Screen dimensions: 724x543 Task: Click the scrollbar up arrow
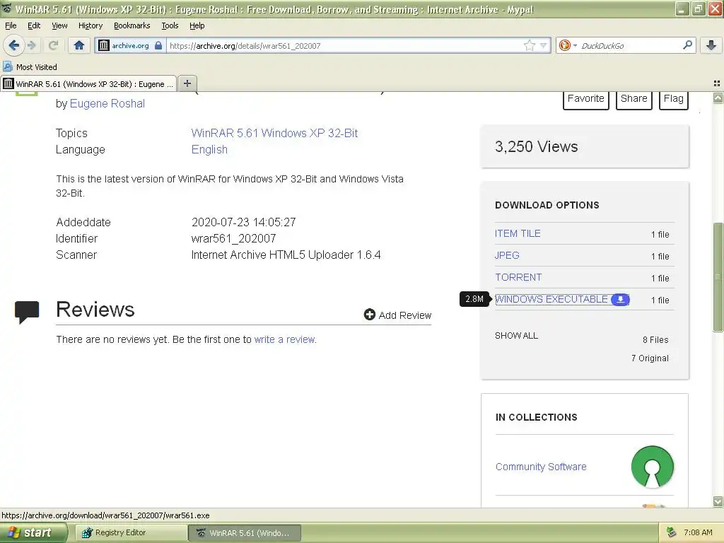pyautogui.click(x=718, y=98)
